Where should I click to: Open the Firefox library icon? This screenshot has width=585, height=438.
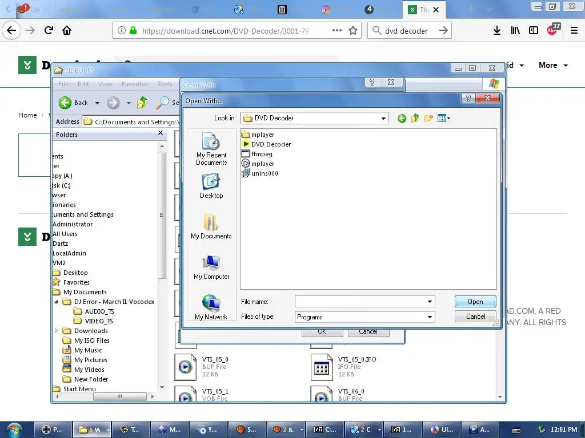(515, 31)
